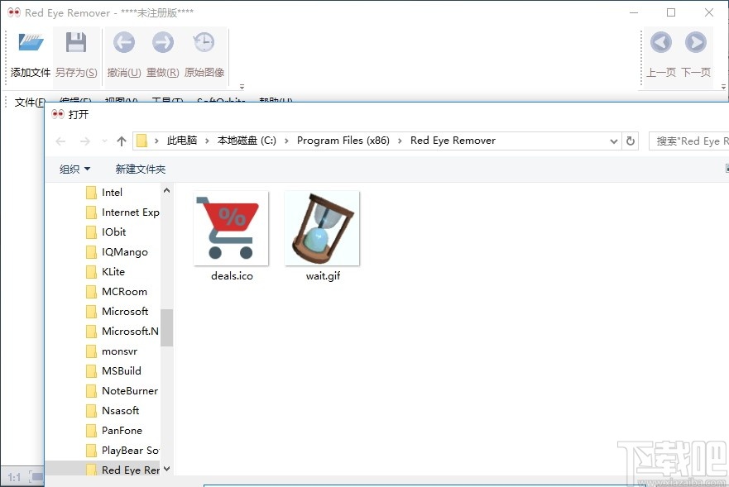Click 此电脑 in the address path

(x=182, y=141)
